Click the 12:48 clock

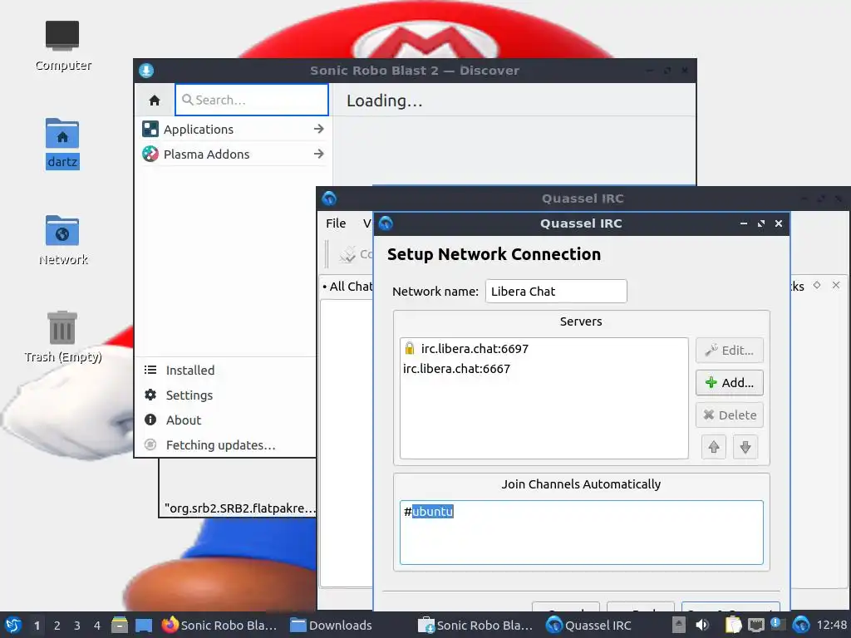pyautogui.click(x=831, y=625)
